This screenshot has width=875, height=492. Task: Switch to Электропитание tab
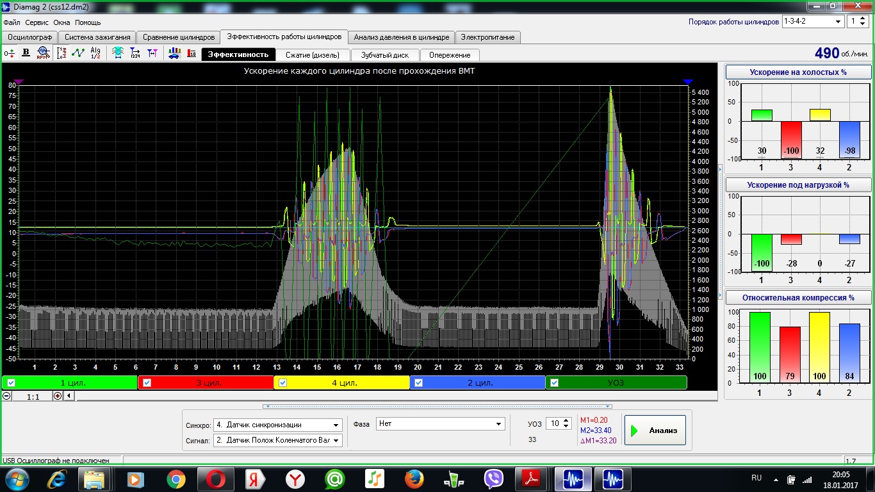click(x=487, y=37)
